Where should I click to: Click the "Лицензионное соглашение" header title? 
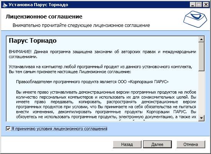[x=44, y=17]
